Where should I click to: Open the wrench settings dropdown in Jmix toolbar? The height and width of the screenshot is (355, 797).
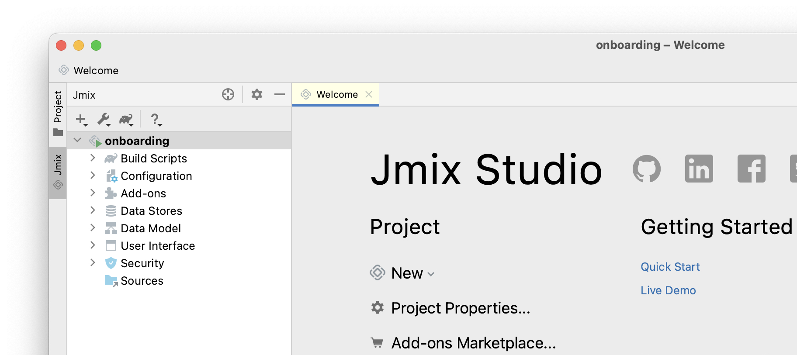pos(104,119)
